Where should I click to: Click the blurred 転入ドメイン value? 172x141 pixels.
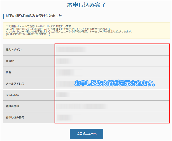pyautogui.click(x=71, y=50)
